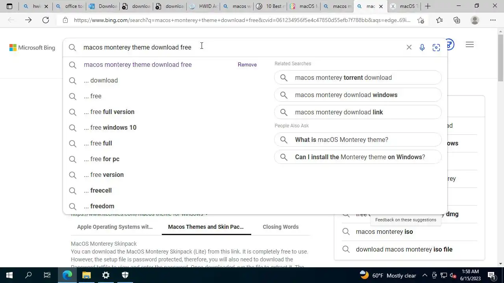Viewport: 504px width, 283px height.
Task: Choose '... free version' suggestion
Action: 104,175
